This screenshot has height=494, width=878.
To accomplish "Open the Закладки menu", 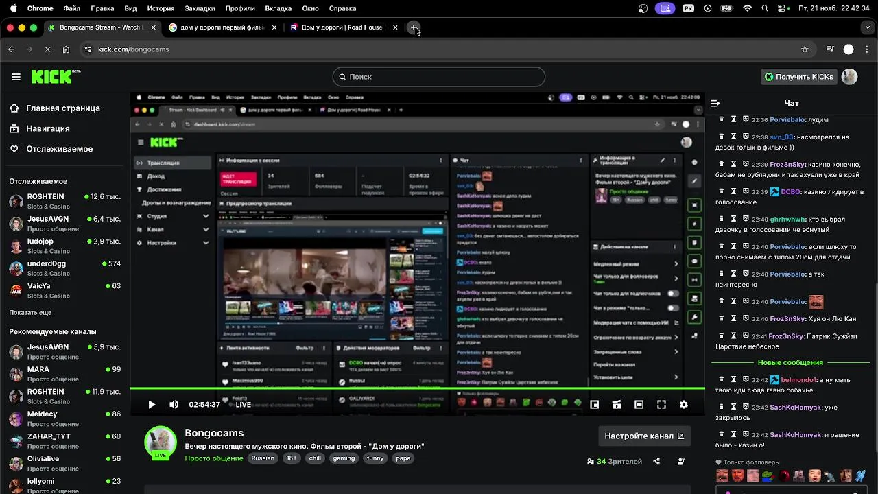I will tap(200, 8).
